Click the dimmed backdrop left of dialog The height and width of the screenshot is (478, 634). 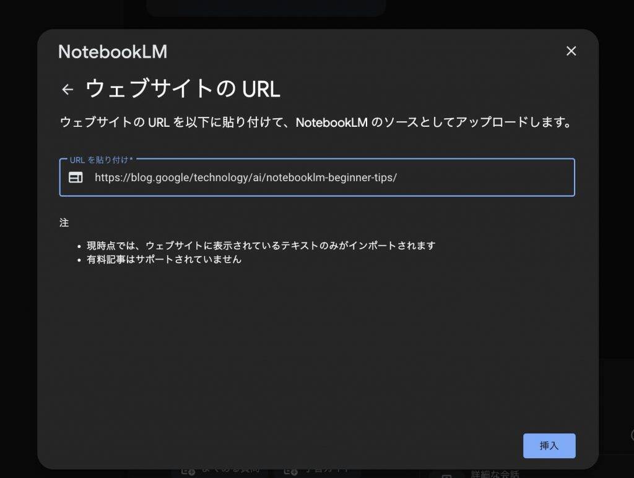pos(17,247)
